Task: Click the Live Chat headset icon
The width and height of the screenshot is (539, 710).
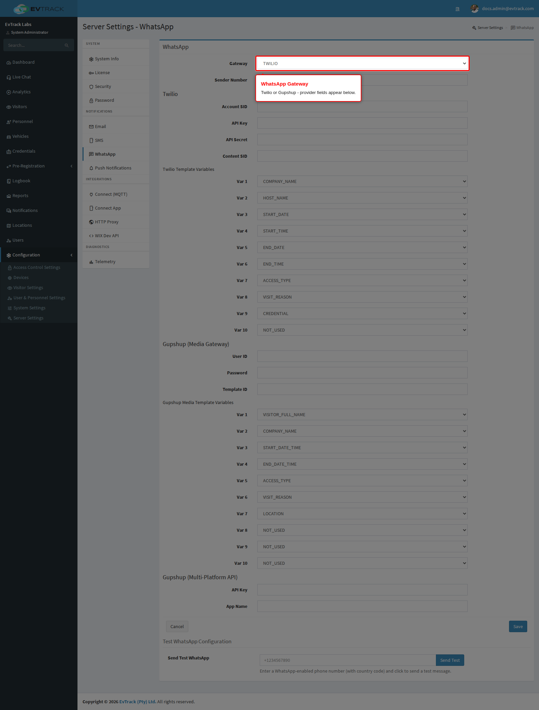Action: [x=9, y=78]
